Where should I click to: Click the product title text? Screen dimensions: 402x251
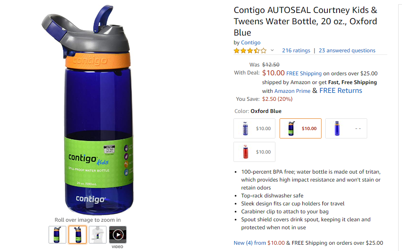[x=305, y=21]
